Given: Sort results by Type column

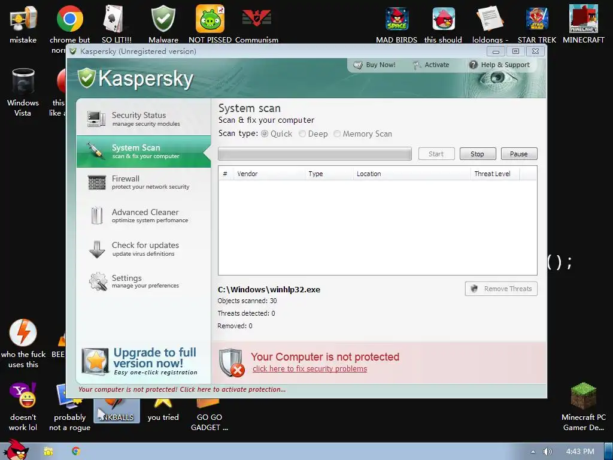Looking at the screenshot, I should pos(329,174).
